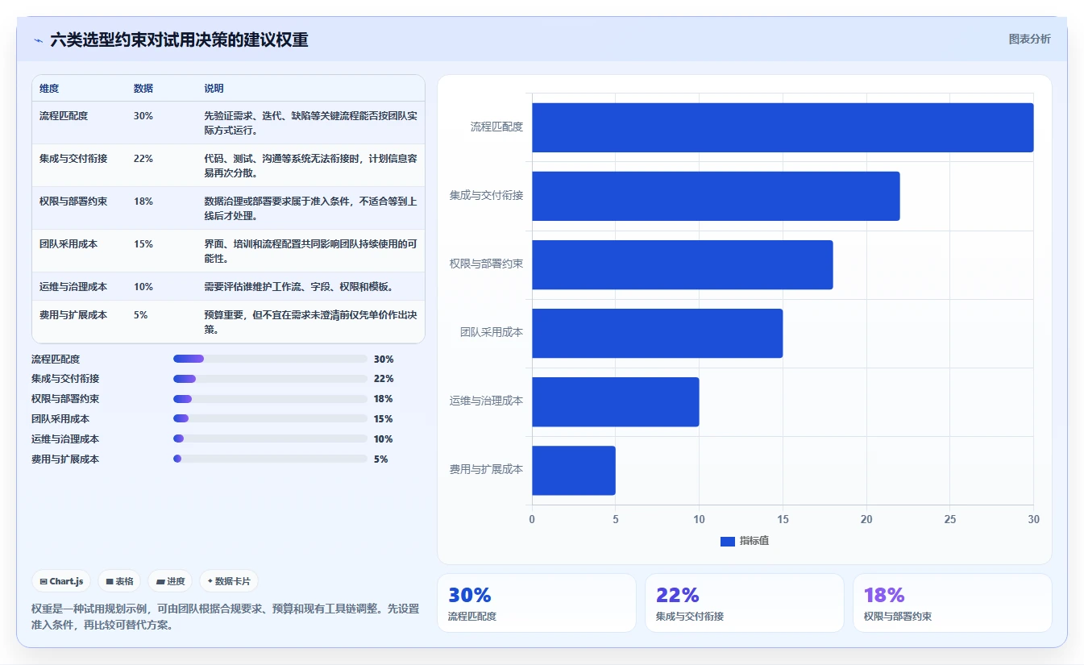This screenshot has height=665, width=1084.
Task: Click 运维与治理成本 label on the chart axis
Action: 487,401
